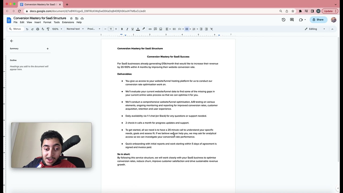Go to the Google Docs home icon

(x=9, y=20)
